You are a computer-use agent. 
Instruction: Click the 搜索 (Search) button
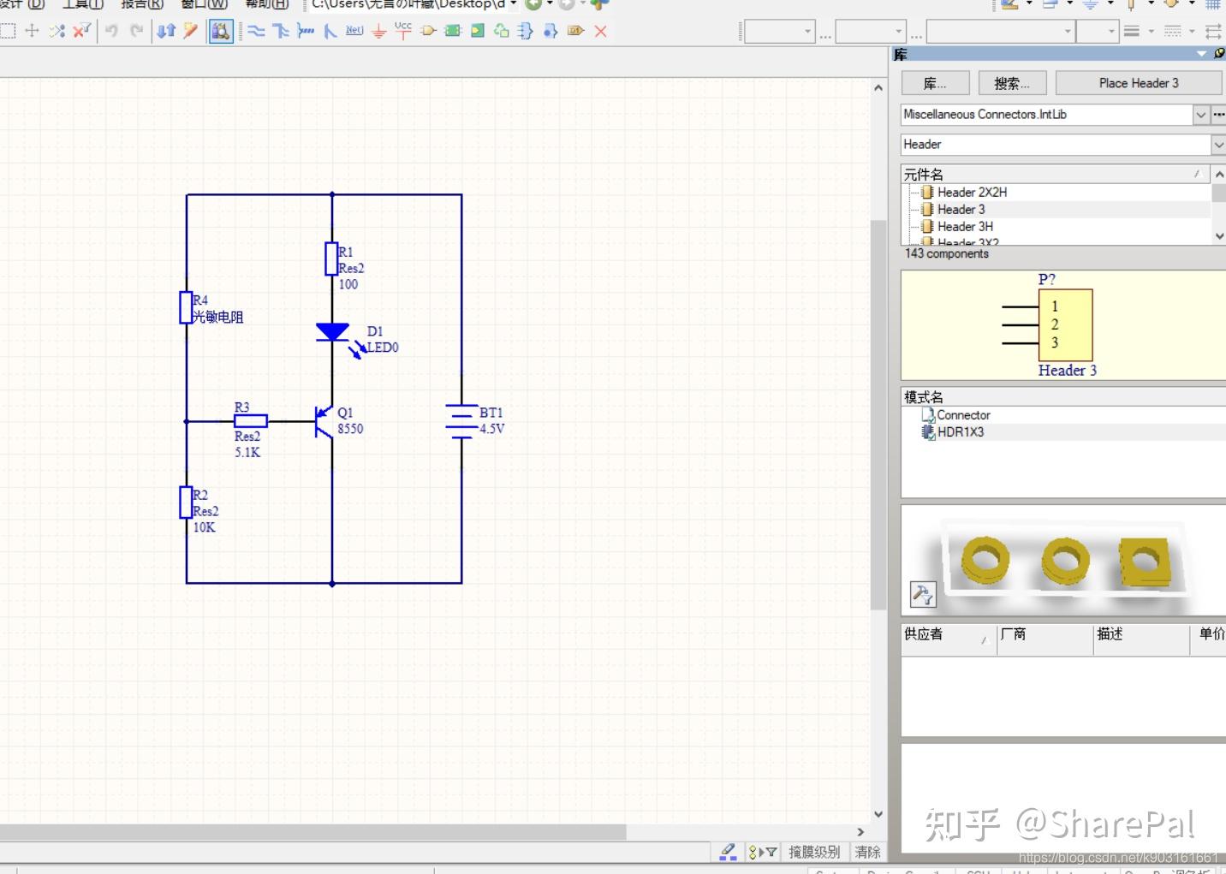click(1012, 82)
